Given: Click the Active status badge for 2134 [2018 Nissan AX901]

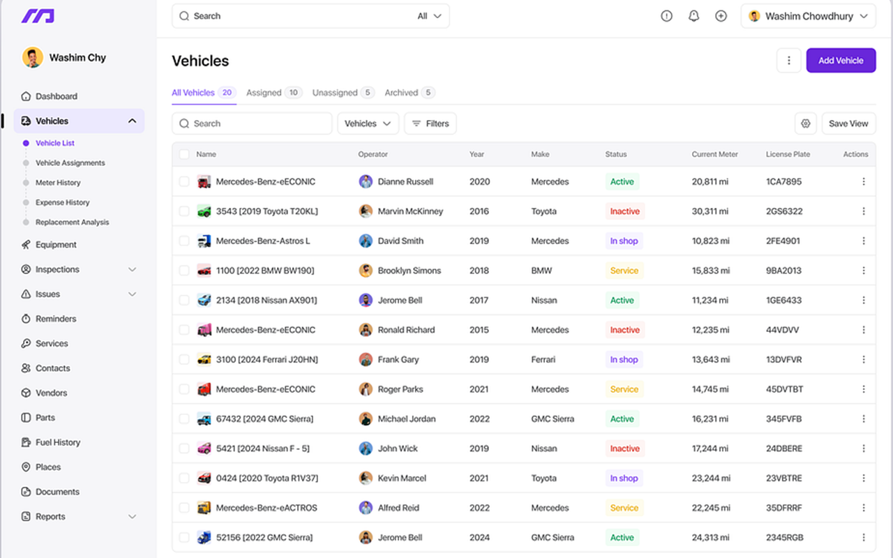Looking at the screenshot, I should [x=622, y=300].
